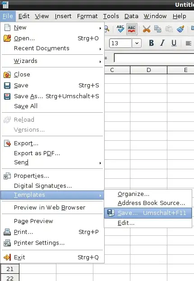
Task: Open the File menu
Action: (8, 16)
